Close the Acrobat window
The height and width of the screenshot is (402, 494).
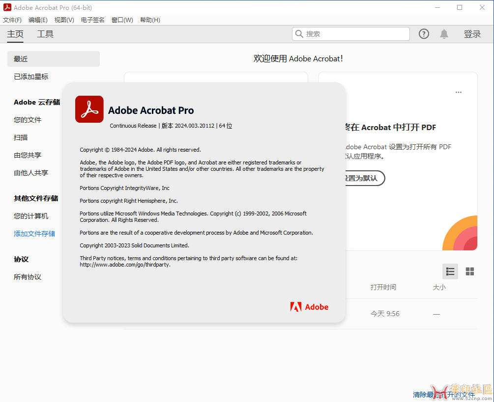(482, 7)
